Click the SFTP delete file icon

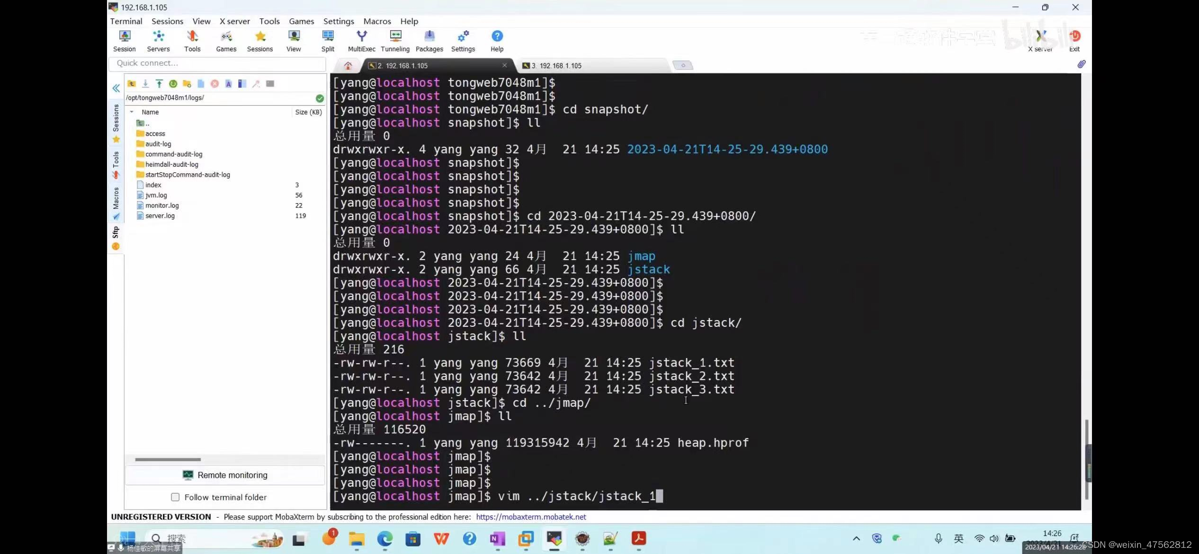tap(215, 84)
